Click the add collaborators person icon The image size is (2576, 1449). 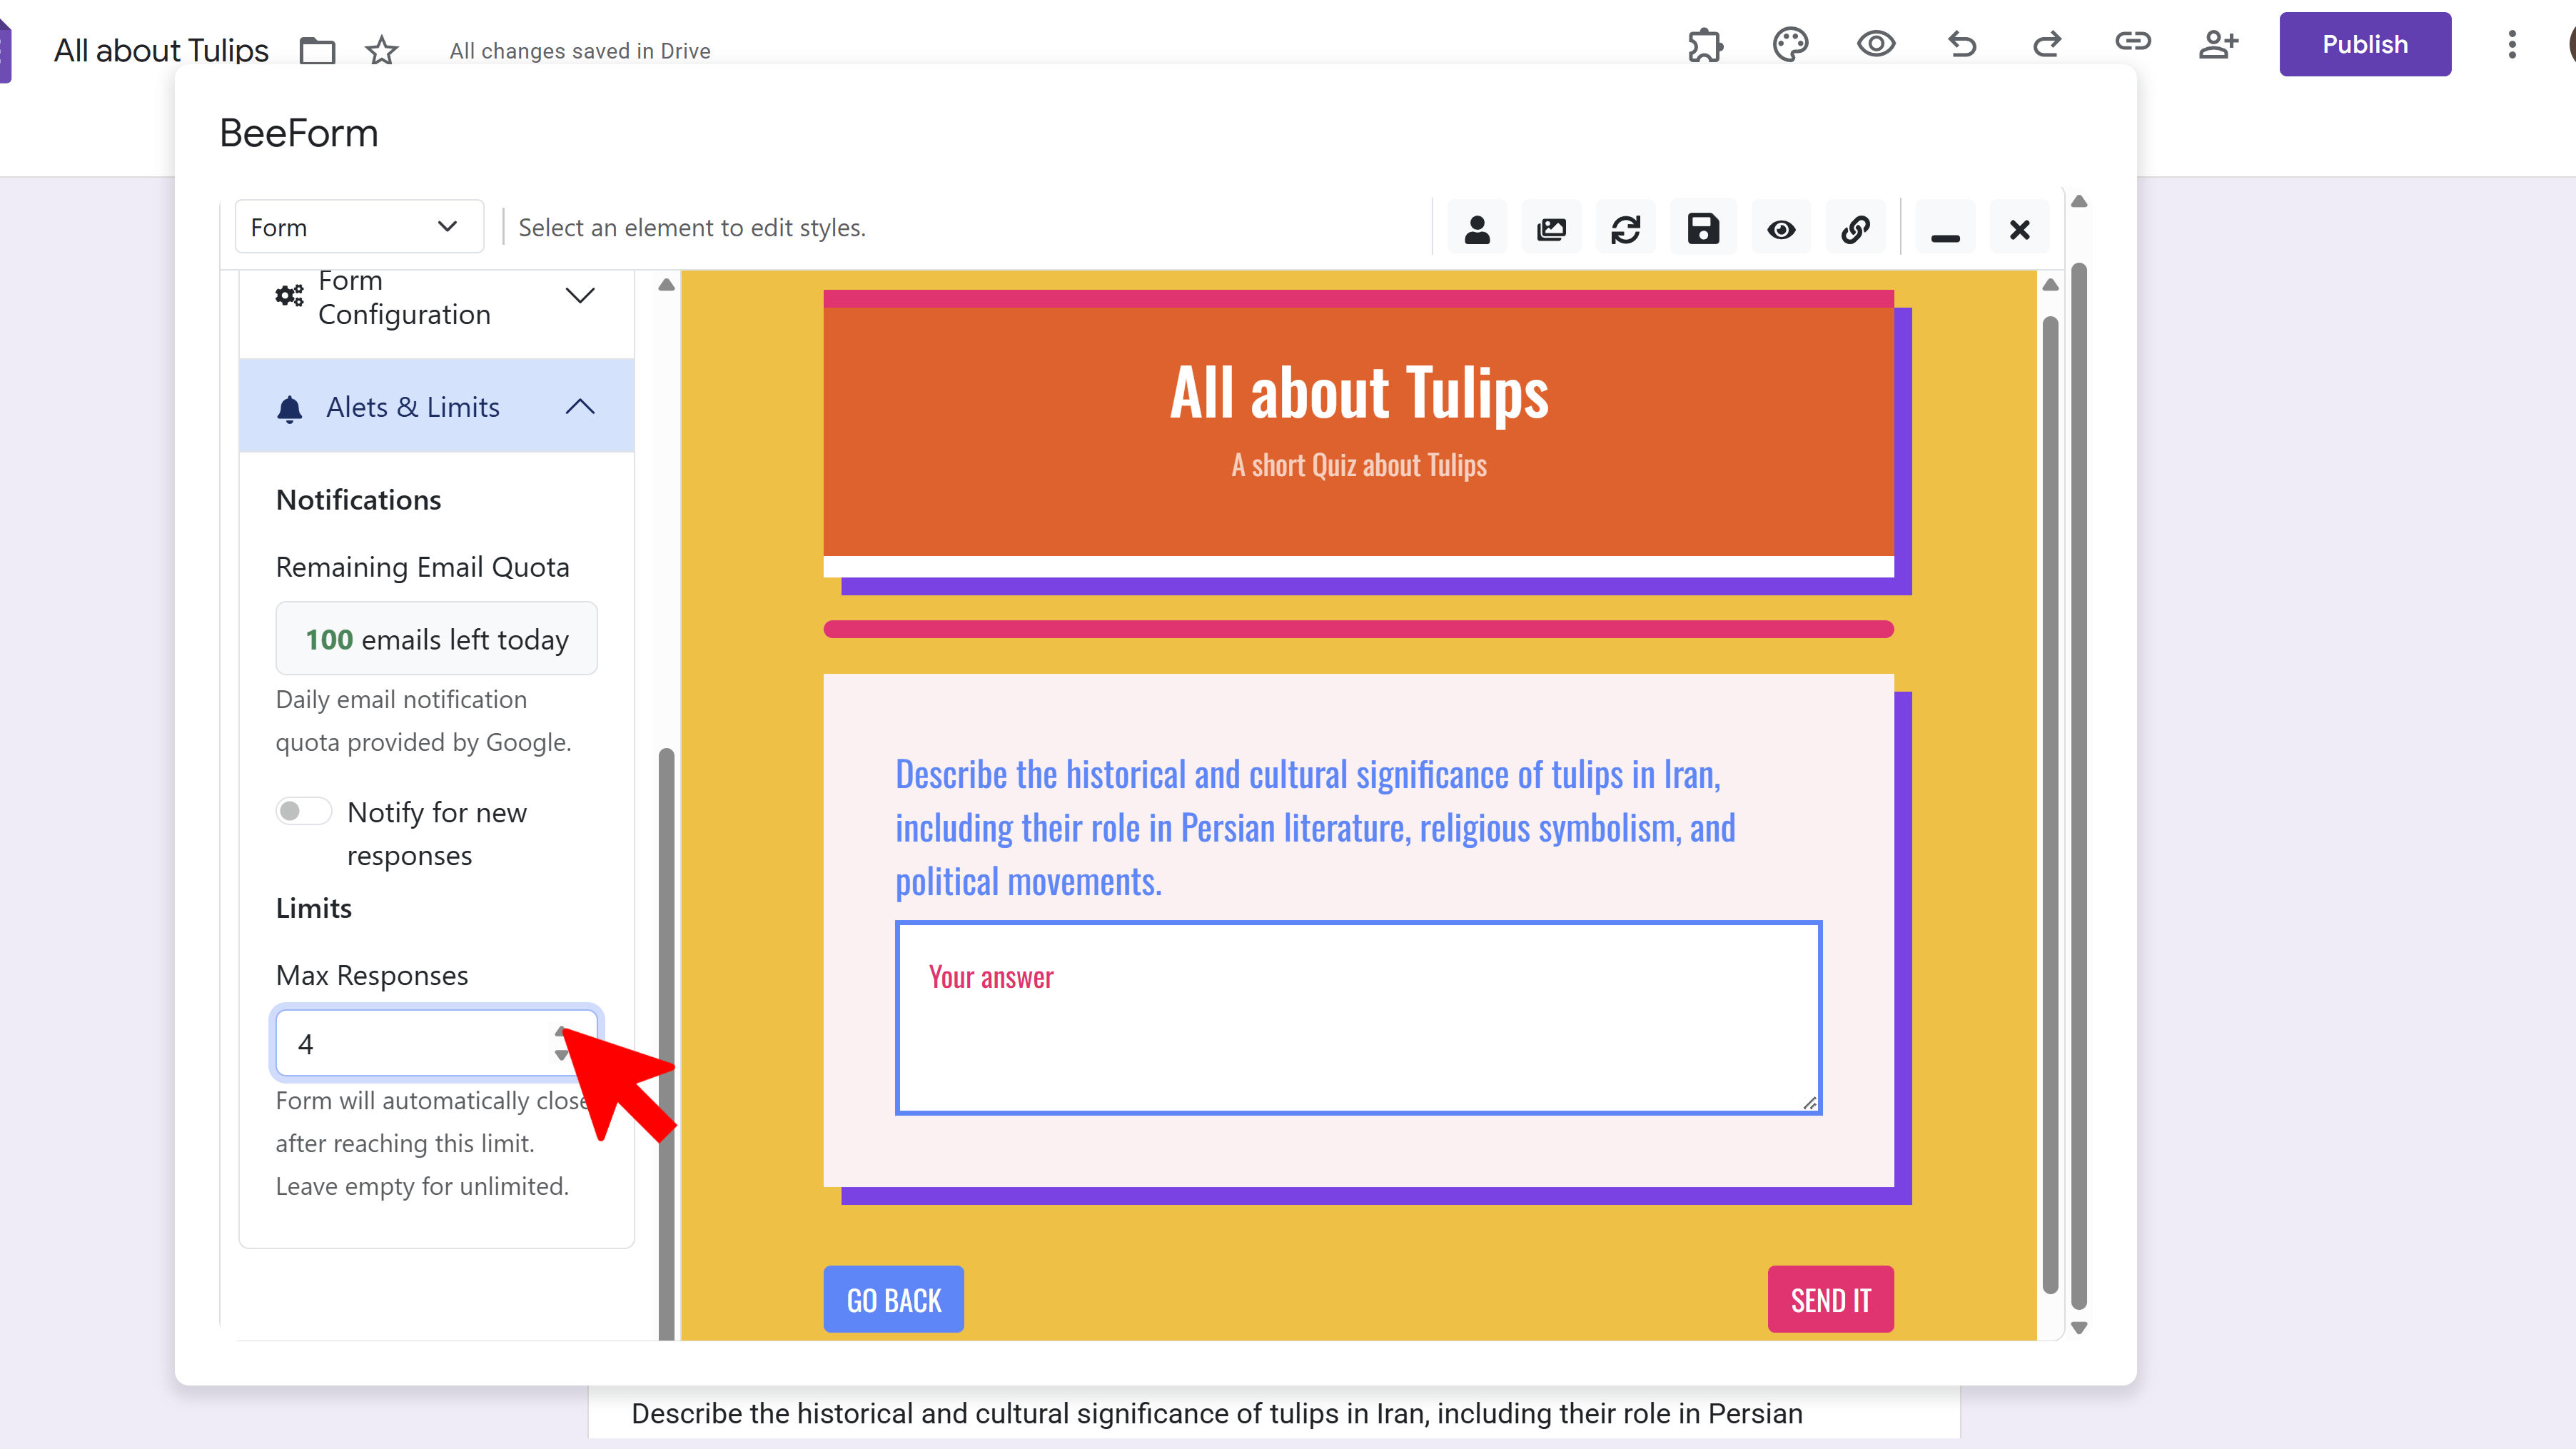(2218, 44)
